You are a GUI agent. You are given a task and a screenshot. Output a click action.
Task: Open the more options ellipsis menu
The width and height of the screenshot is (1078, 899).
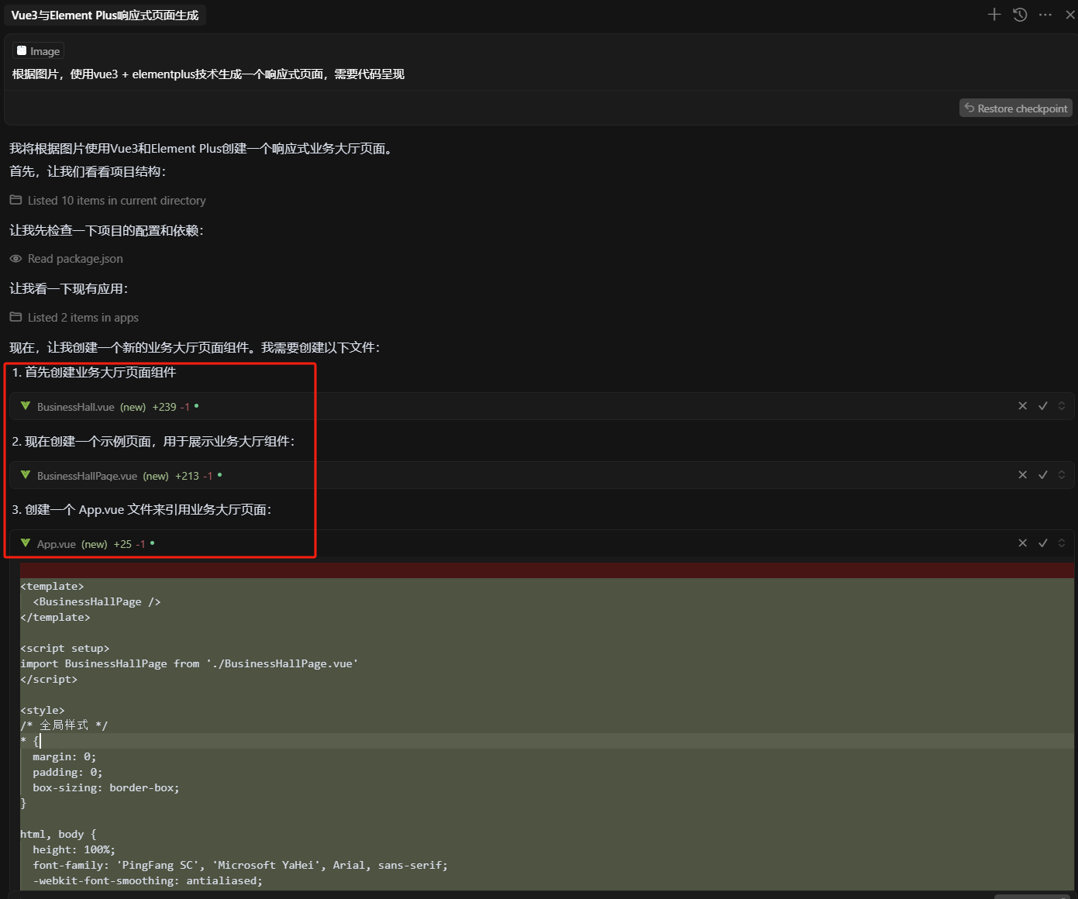[x=1045, y=15]
